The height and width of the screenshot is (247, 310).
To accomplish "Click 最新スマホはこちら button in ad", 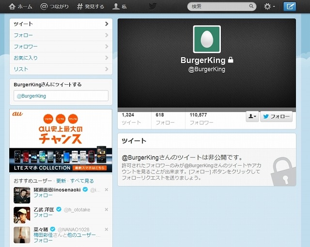I will 90,168.
